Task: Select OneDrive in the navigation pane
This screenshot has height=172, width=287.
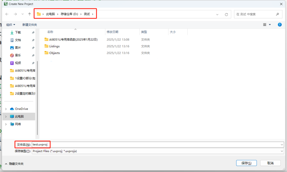Action: click(x=21, y=109)
